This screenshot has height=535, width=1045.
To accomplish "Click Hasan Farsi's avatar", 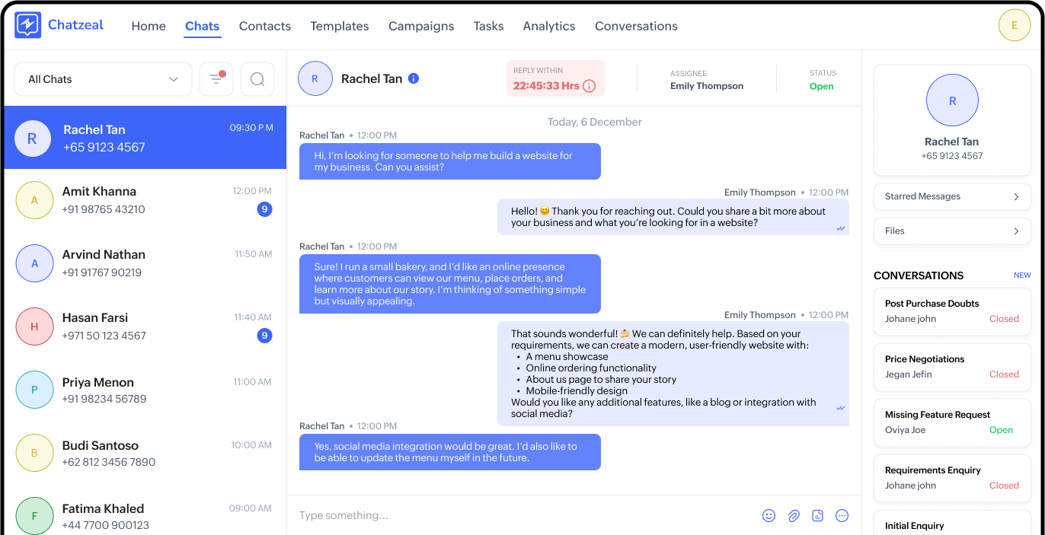I will pos(34,326).
